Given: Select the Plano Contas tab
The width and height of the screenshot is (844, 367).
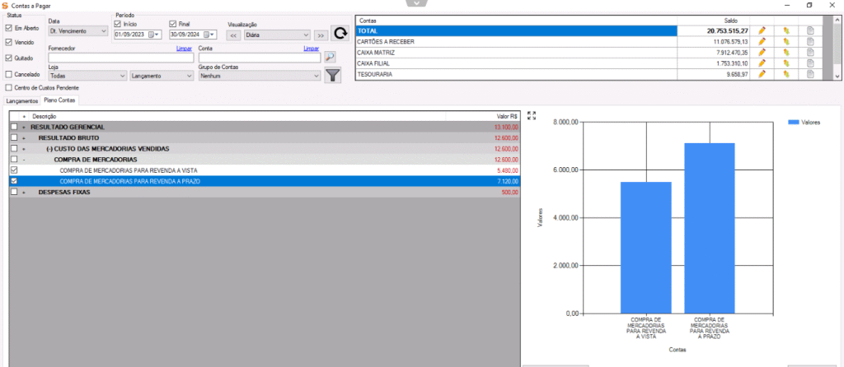Looking at the screenshot, I should [x=60, y=100].
